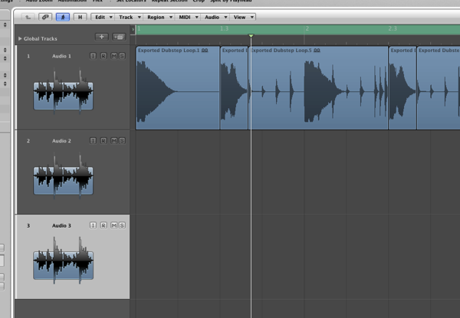The height and width of the screenshot is (318, 460).
Task: Open the View local menu
Action: pos(242,17)
